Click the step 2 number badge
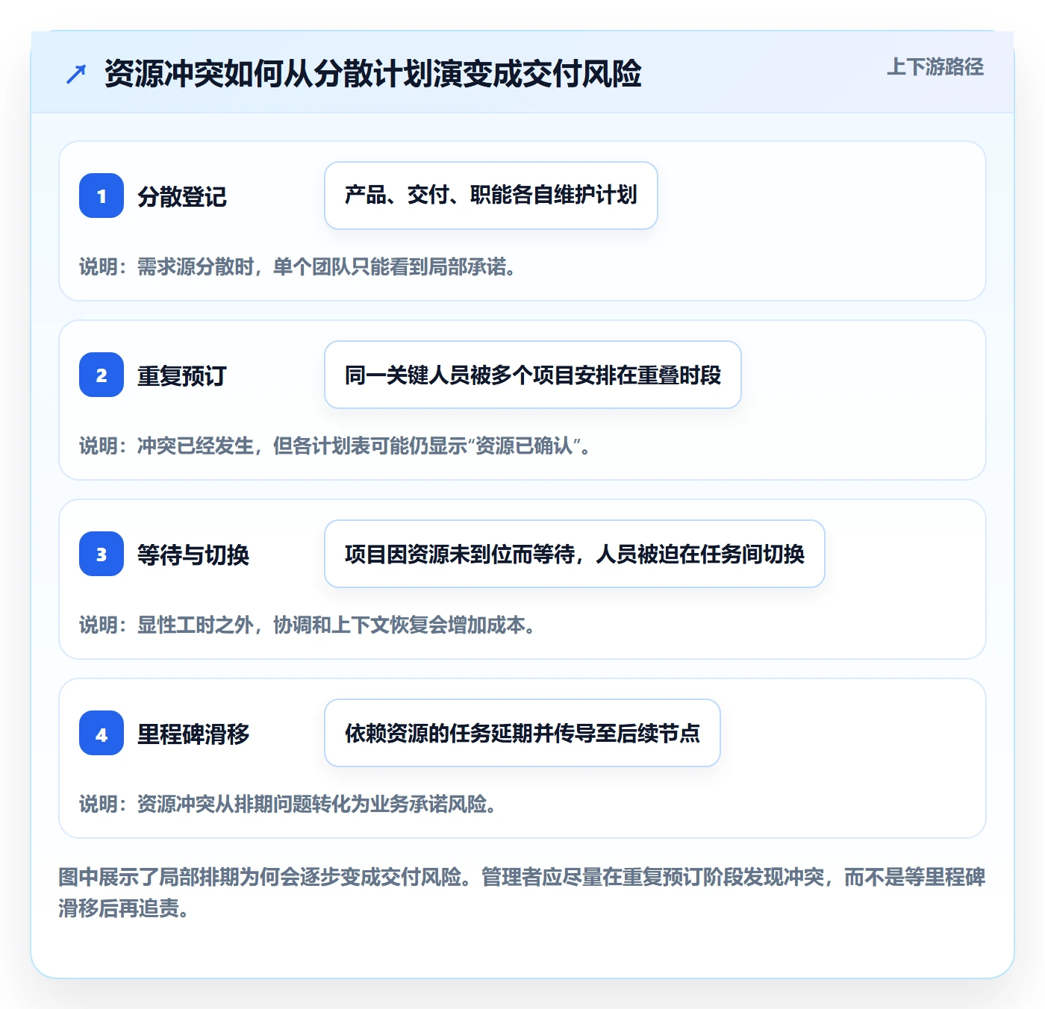Screen dimensions: 1045x1009 click(102, 375)
